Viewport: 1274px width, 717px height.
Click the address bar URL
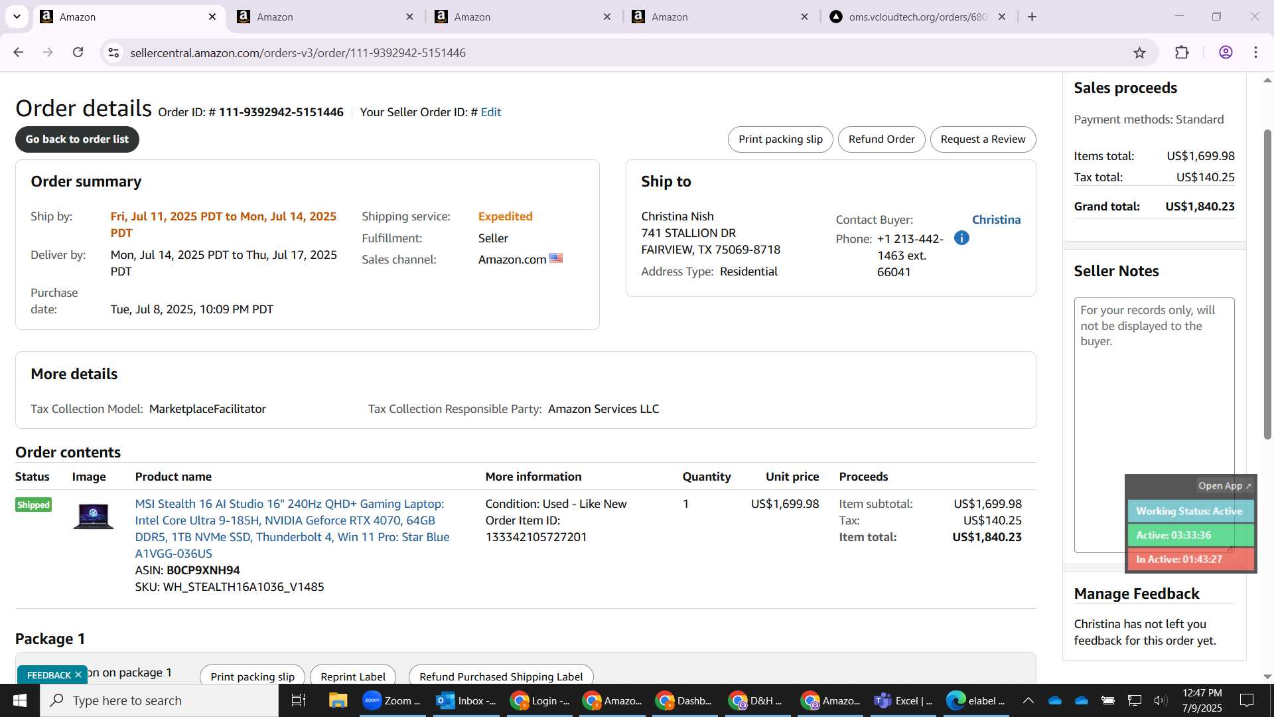point(298,52)
